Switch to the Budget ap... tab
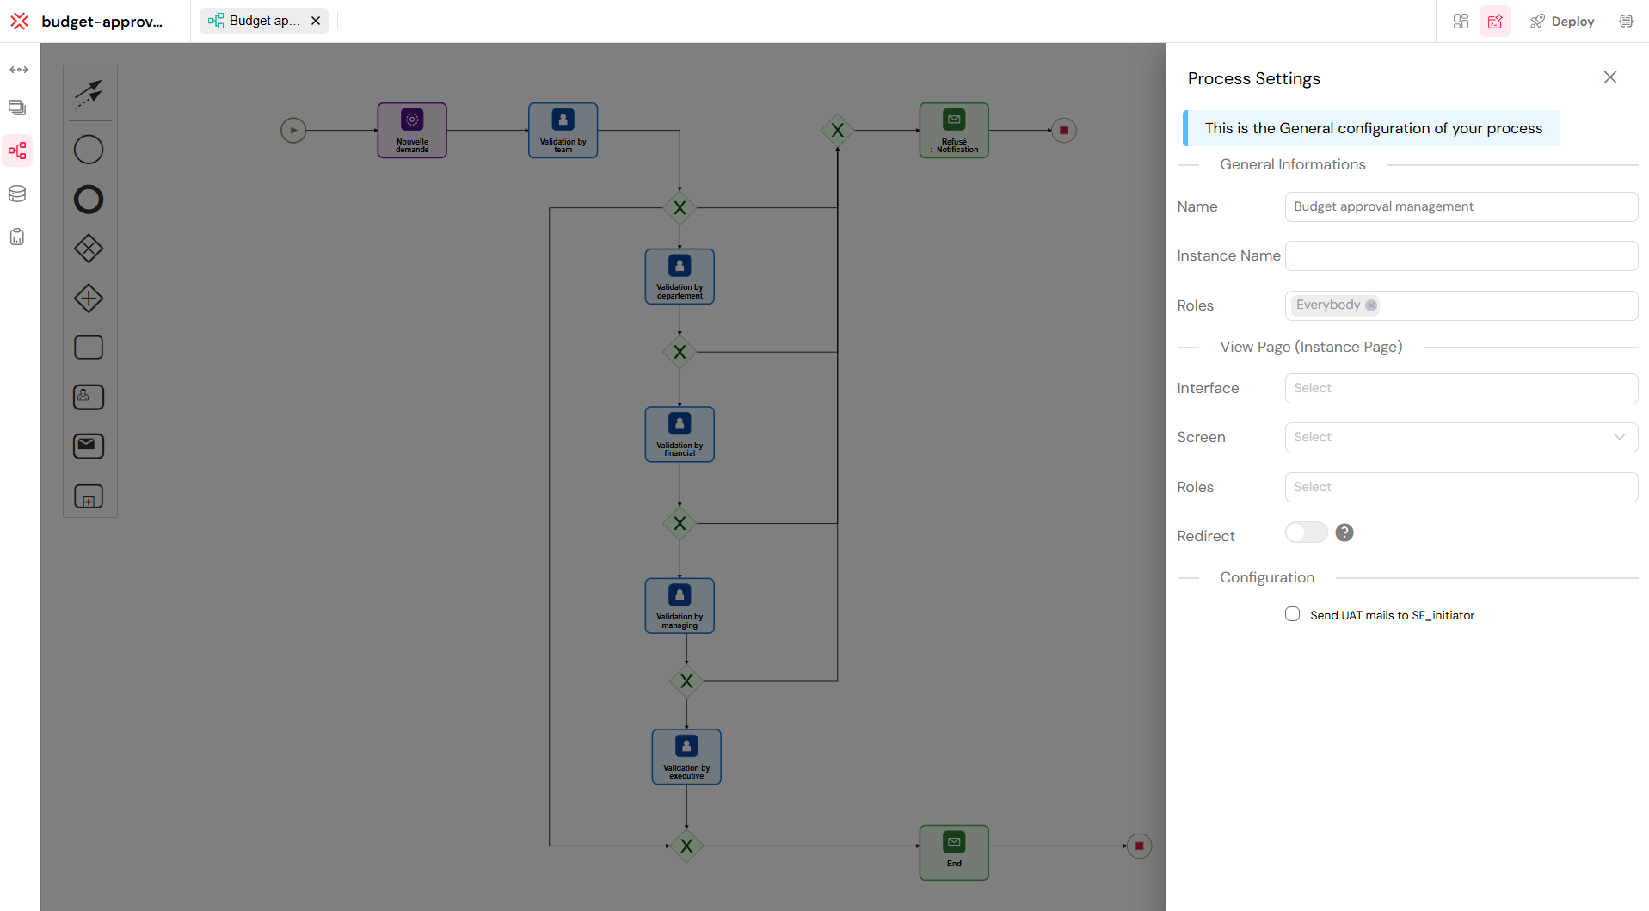 [x=258, y=20]
